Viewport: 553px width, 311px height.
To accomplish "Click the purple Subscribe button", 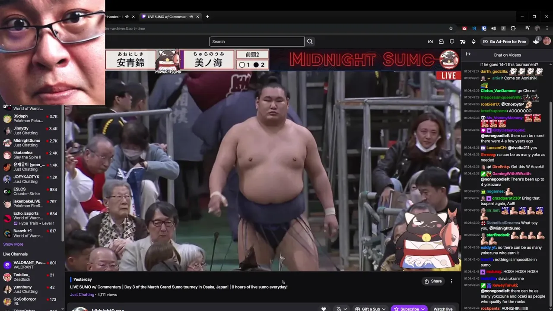I will click(x=409, y=309).
